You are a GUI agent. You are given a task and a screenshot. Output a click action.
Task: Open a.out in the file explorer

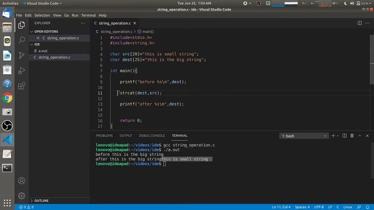pyautogui.click(x=43, y=51)
